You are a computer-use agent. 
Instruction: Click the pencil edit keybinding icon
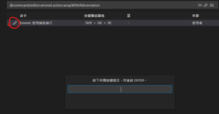click(x=15, y=23)
